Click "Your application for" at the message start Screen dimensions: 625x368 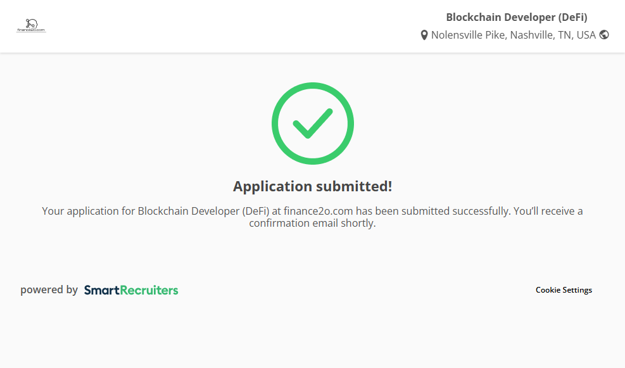point(80,211)
